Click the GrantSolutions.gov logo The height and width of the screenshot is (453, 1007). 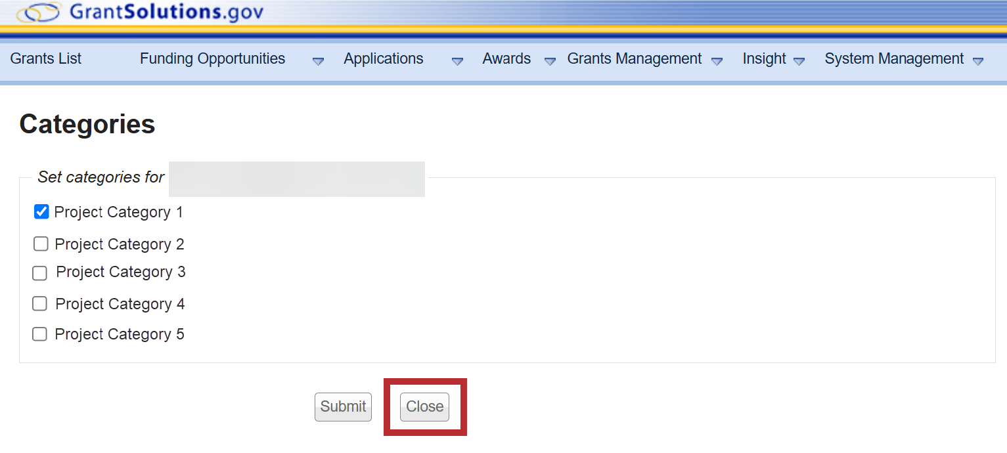tap(140, 12)
